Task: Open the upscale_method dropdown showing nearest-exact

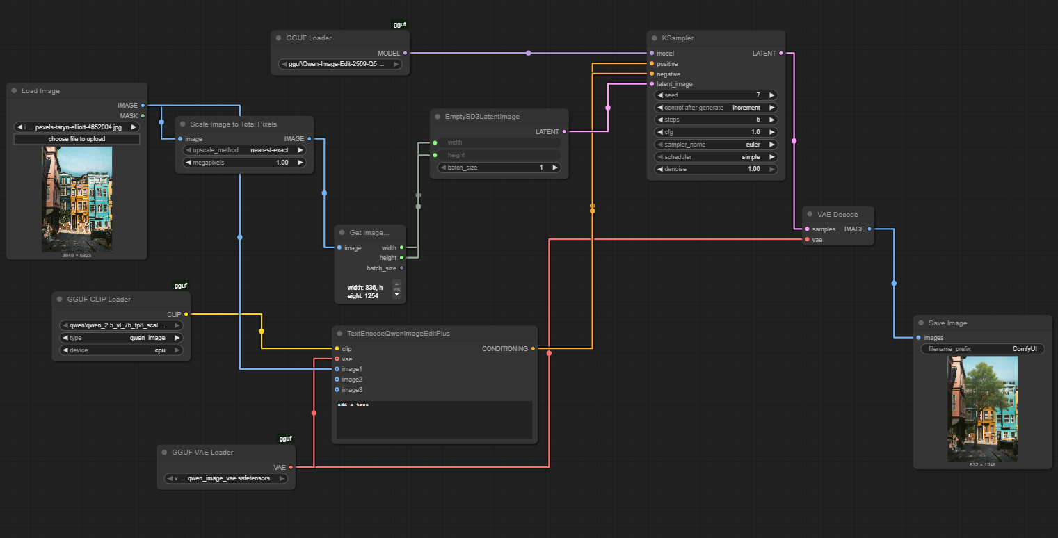Action: pyautogui.click(x=243, y=150)
